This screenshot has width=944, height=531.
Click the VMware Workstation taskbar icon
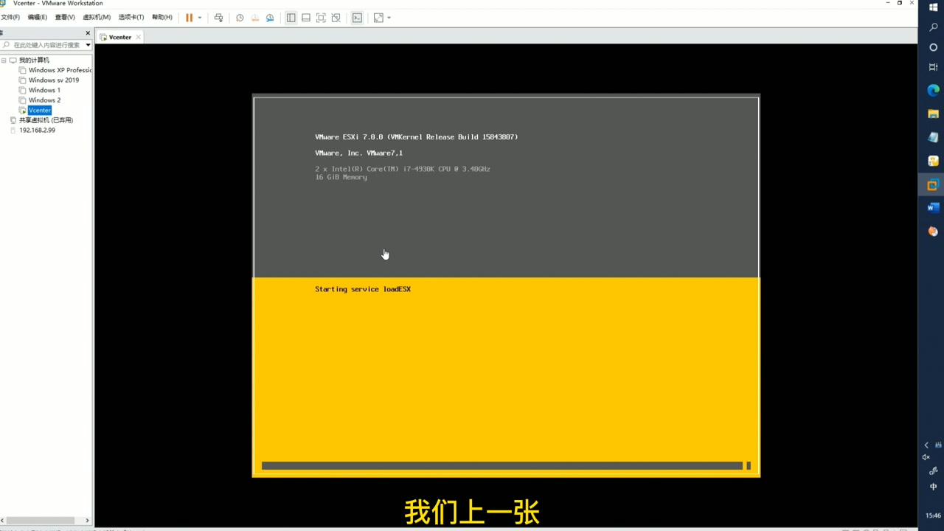[933, 185]
